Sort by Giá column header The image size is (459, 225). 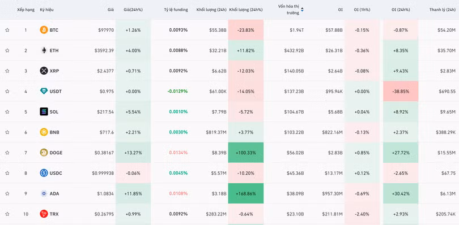click(x=110, y=10)
